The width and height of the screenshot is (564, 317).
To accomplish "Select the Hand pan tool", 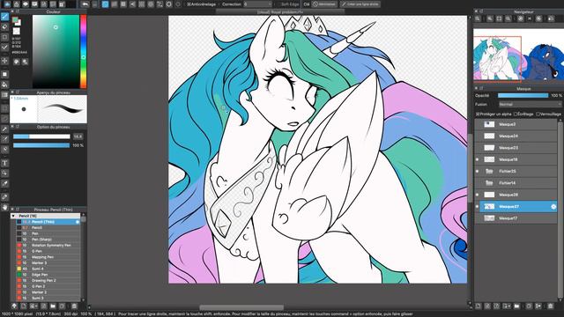I will pyautogui.click(x=4, y=208).
